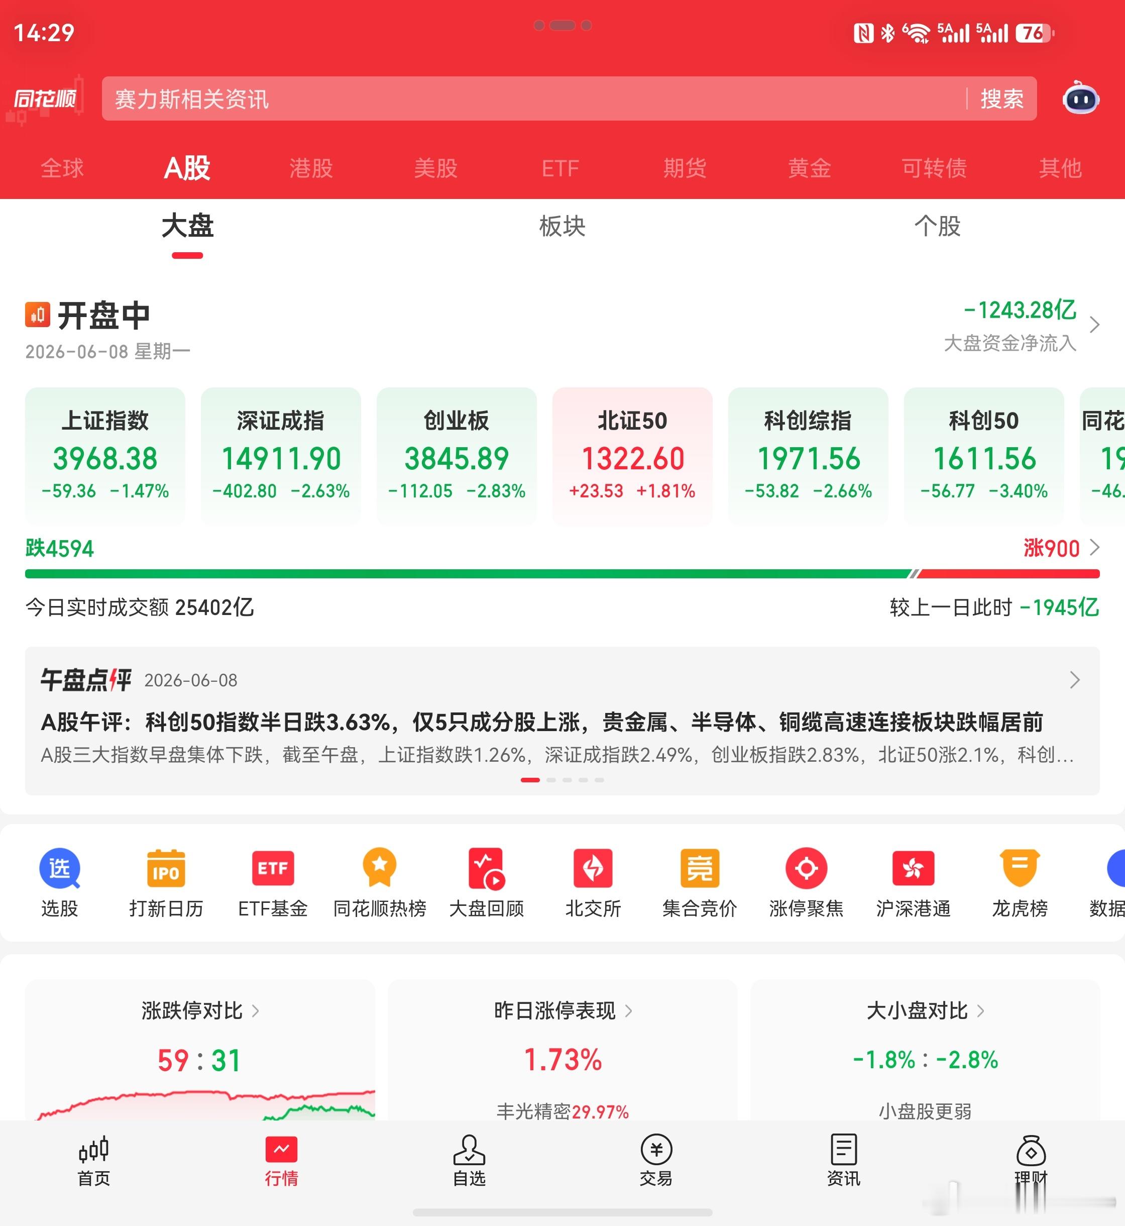Screen dimensions: 1125x1226
Task: Read the A股午评 headline article
Action: click(542, 723)
